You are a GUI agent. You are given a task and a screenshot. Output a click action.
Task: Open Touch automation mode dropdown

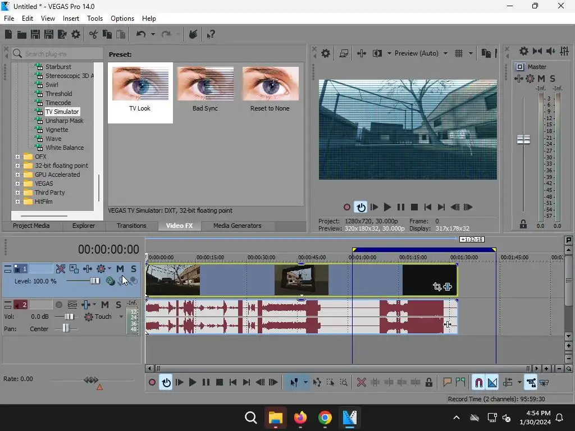(x=121, y=317)
